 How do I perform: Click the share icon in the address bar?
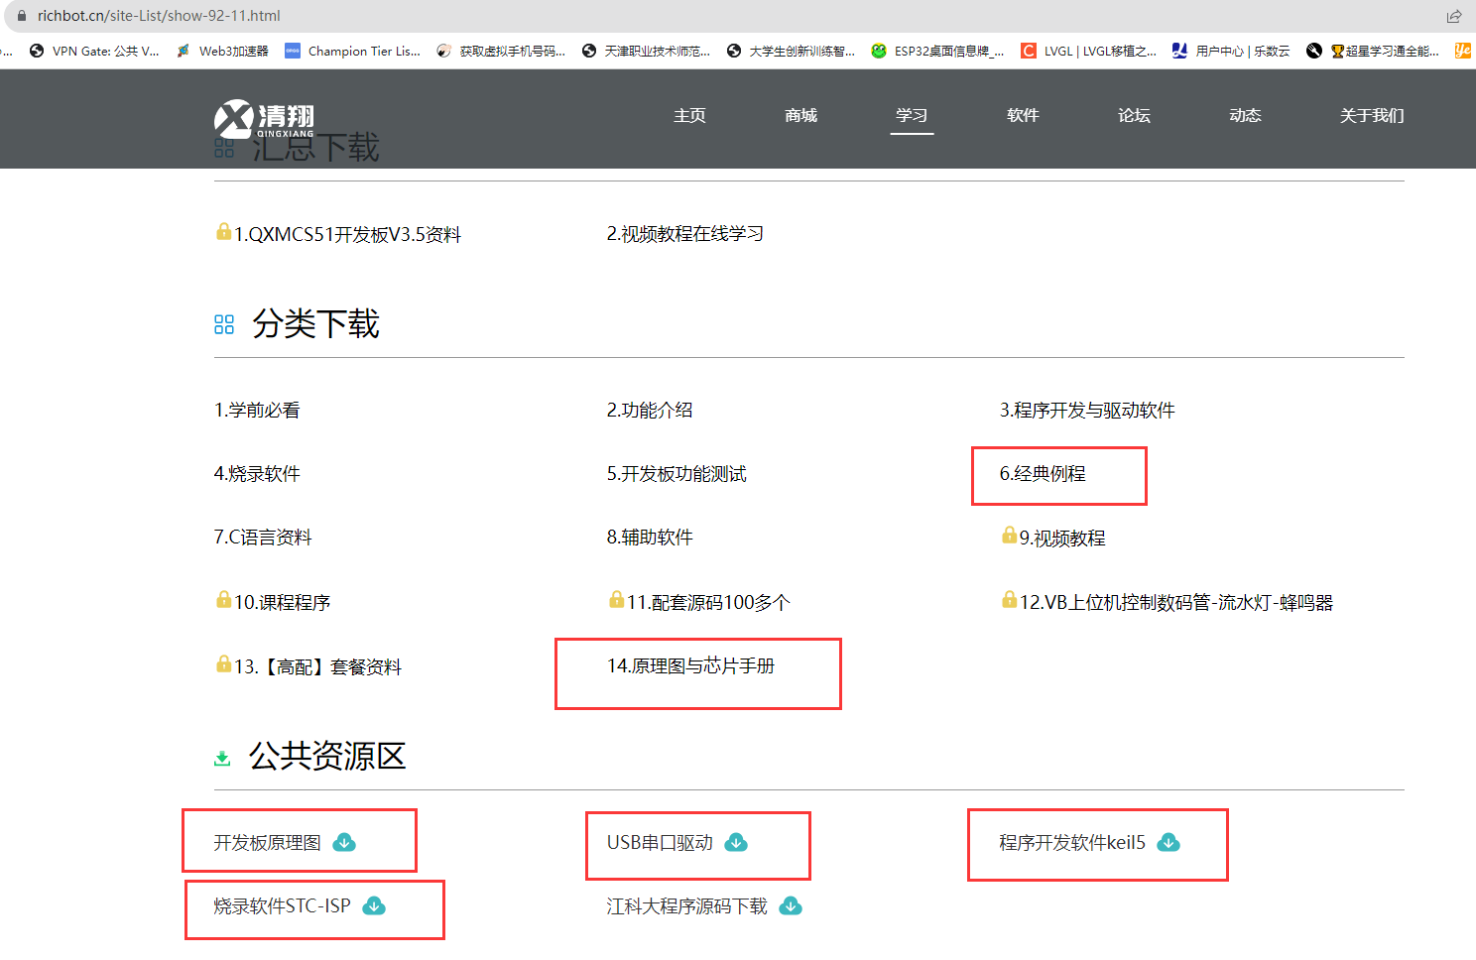pos(1454,16)
